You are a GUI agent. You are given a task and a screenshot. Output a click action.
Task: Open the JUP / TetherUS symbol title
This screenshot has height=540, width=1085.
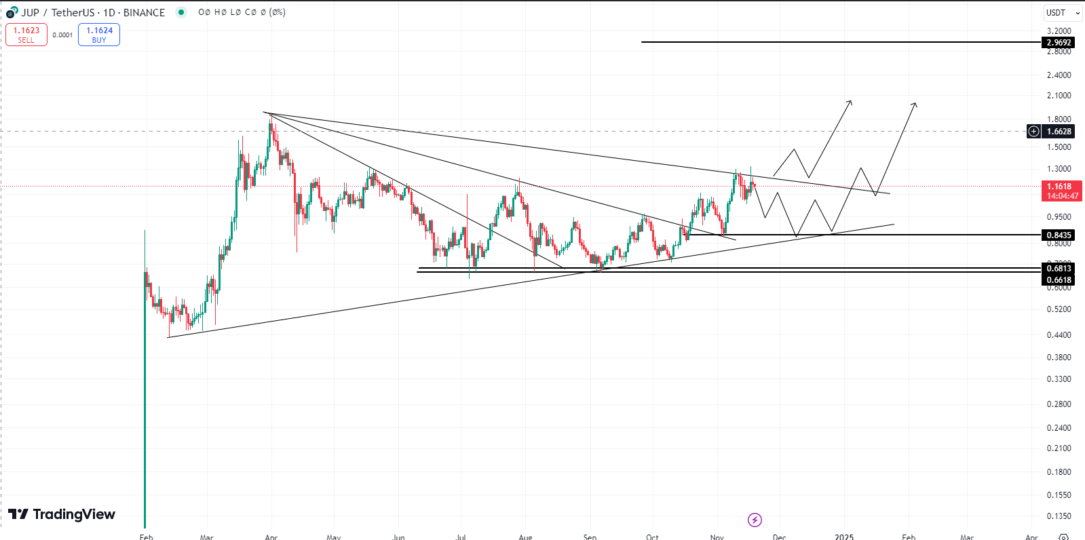[x=93, y=12]
